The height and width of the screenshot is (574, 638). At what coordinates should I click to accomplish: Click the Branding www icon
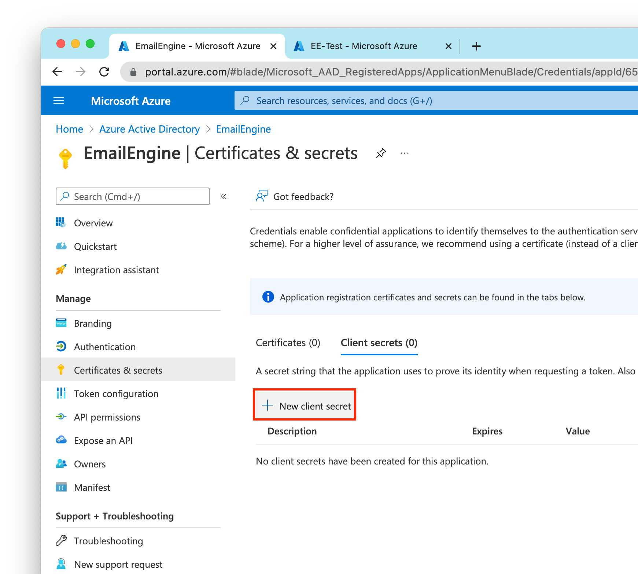tap(61, 323)
